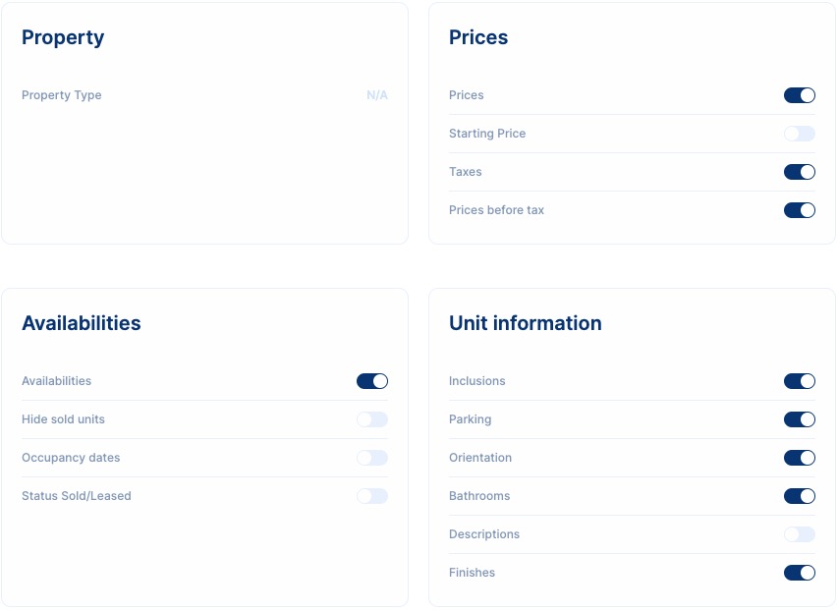This screenshot has height=611, width=838.
Task: Turn off the Availabilities toggle
Action: tap(372, 381)
